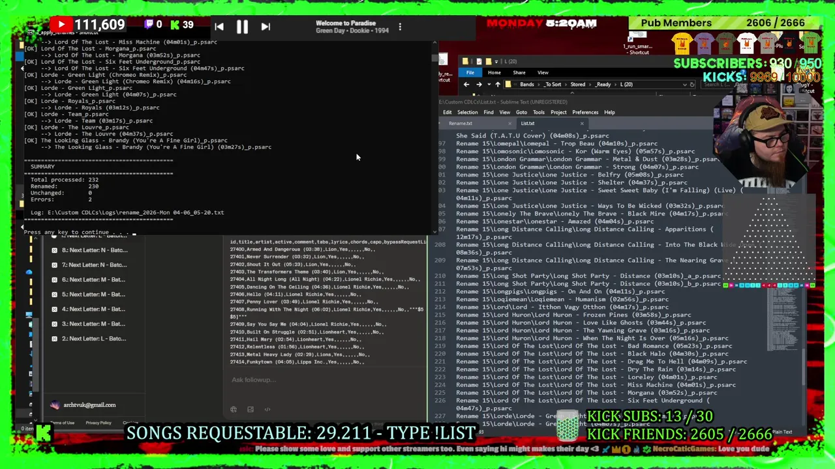The image size is (835, 469).
Task: Click the globe web search icon under Ask followup
Action: (x=234, y=410)
